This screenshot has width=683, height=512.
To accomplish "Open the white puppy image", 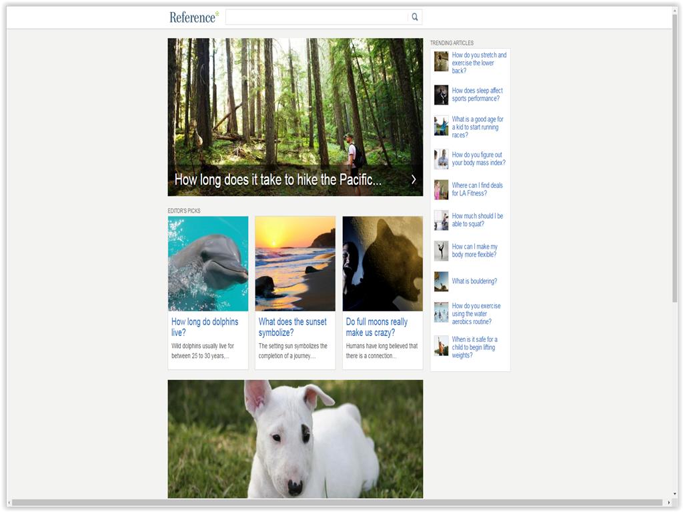I will [x=295, y=439].
